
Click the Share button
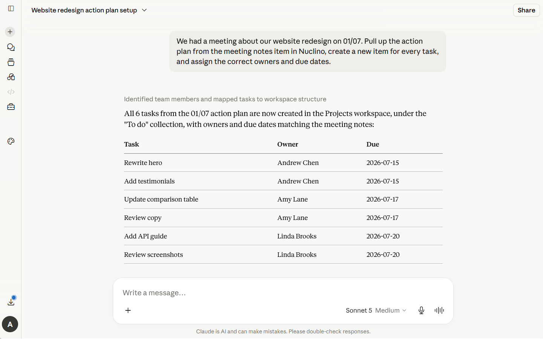tap(526, 10)
